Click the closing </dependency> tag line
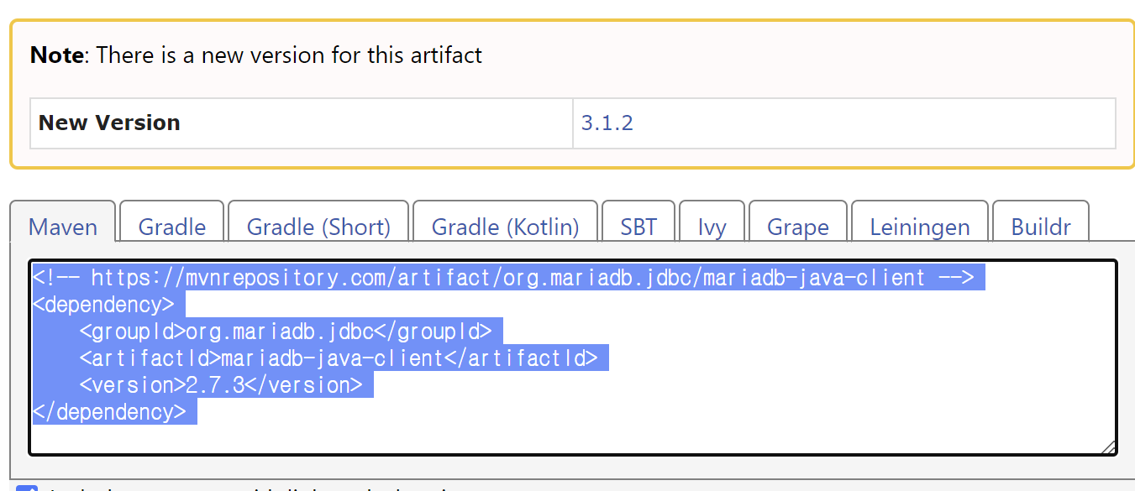The image size is (1135, 491). pos(109,412)
